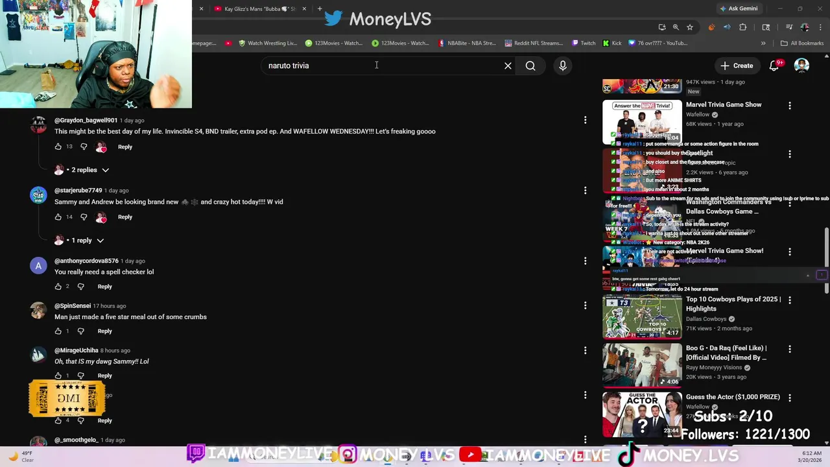Open Guess the Actor video thumbnail
This screenshot has width=830, height=467.
point(642,414)
